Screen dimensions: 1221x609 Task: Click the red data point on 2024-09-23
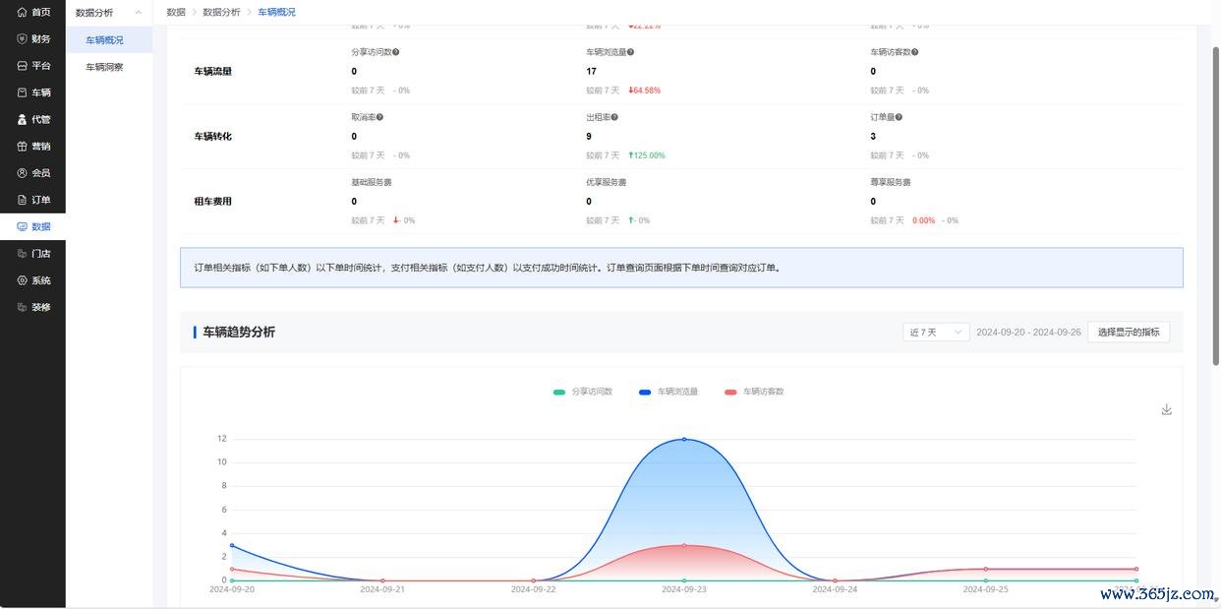coord(684,545)
